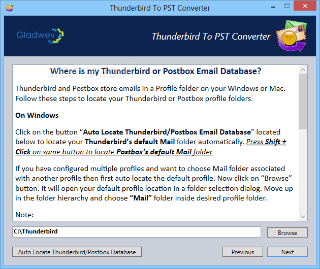This screenshot has width=320, height=269.
Task: Go back with the Previous button
Action: click(243, 252)
